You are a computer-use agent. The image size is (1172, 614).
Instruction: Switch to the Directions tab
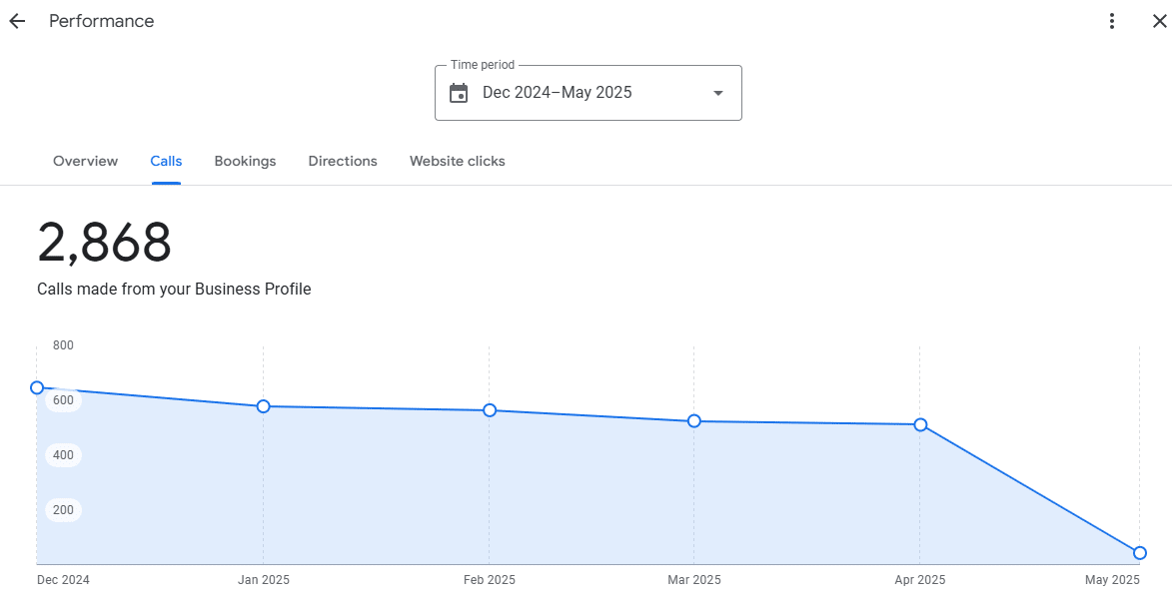click(x=343, y=162)
